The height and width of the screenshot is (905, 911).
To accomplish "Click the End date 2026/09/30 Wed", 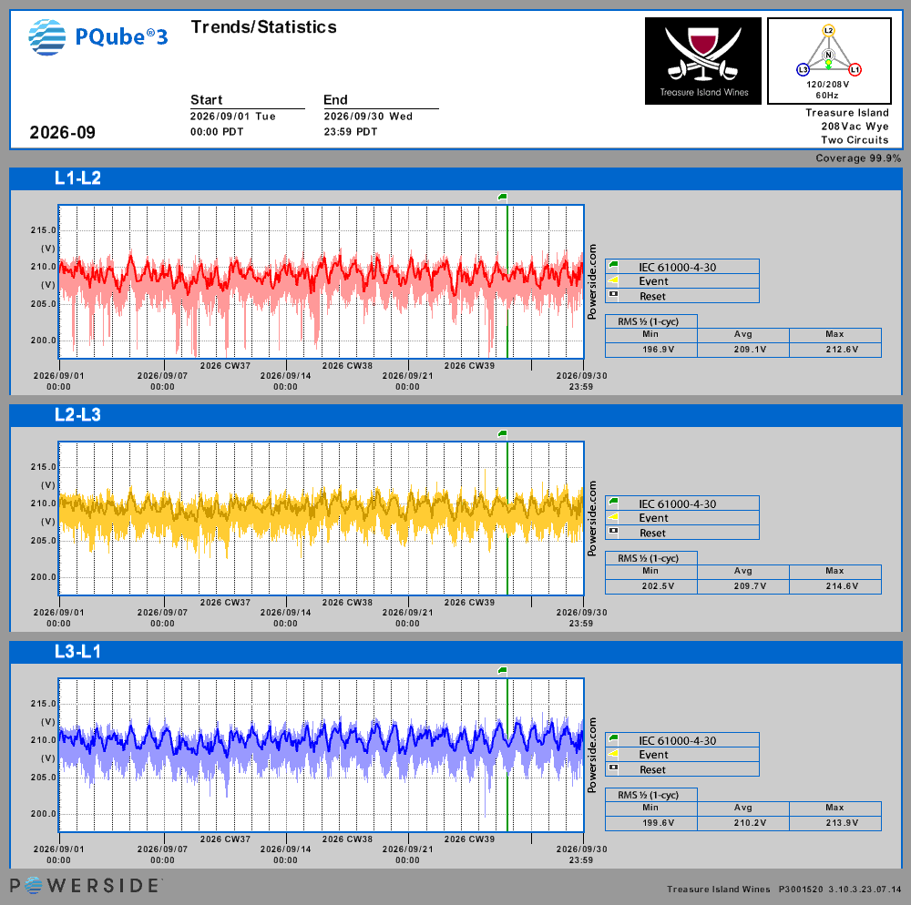I will point(368,117).
